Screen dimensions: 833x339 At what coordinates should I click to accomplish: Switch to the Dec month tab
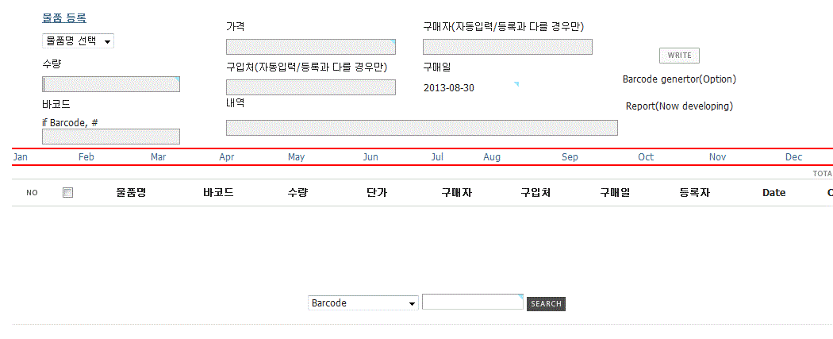pos(793,157)
